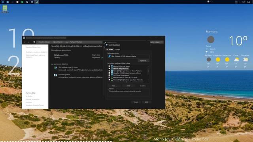This screenshot has height=142, width=253.
Task: Click the icon beside 'Yeni bağlantı veya ağ kurun'
Action: (x=55, y=68)
